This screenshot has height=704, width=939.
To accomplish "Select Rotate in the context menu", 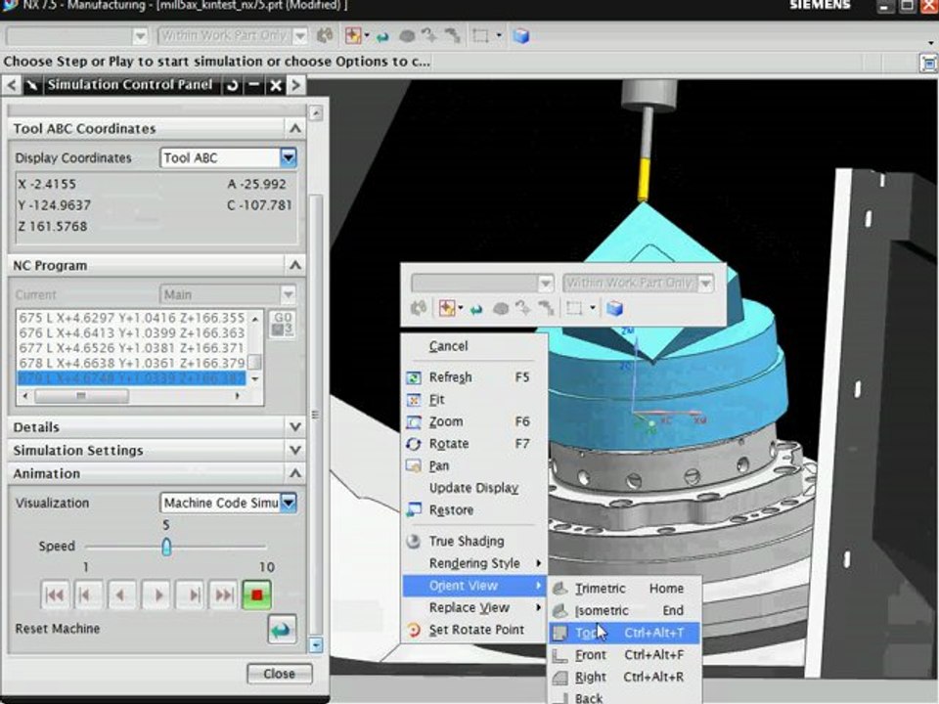I will pyautogui.click(x=449, y=444).
